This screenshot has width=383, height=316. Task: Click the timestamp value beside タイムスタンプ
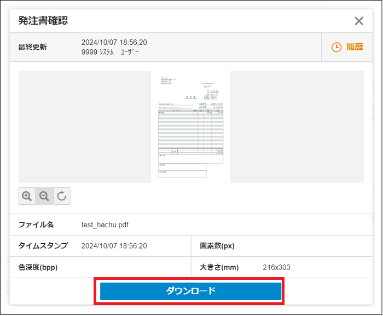pos(114,246)
